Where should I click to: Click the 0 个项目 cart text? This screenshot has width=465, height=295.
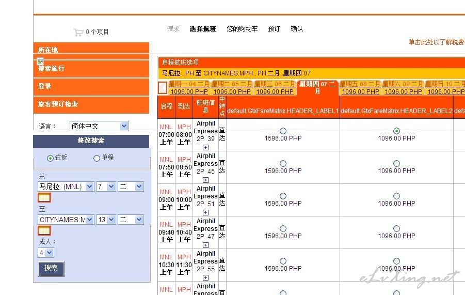[97, 32]
